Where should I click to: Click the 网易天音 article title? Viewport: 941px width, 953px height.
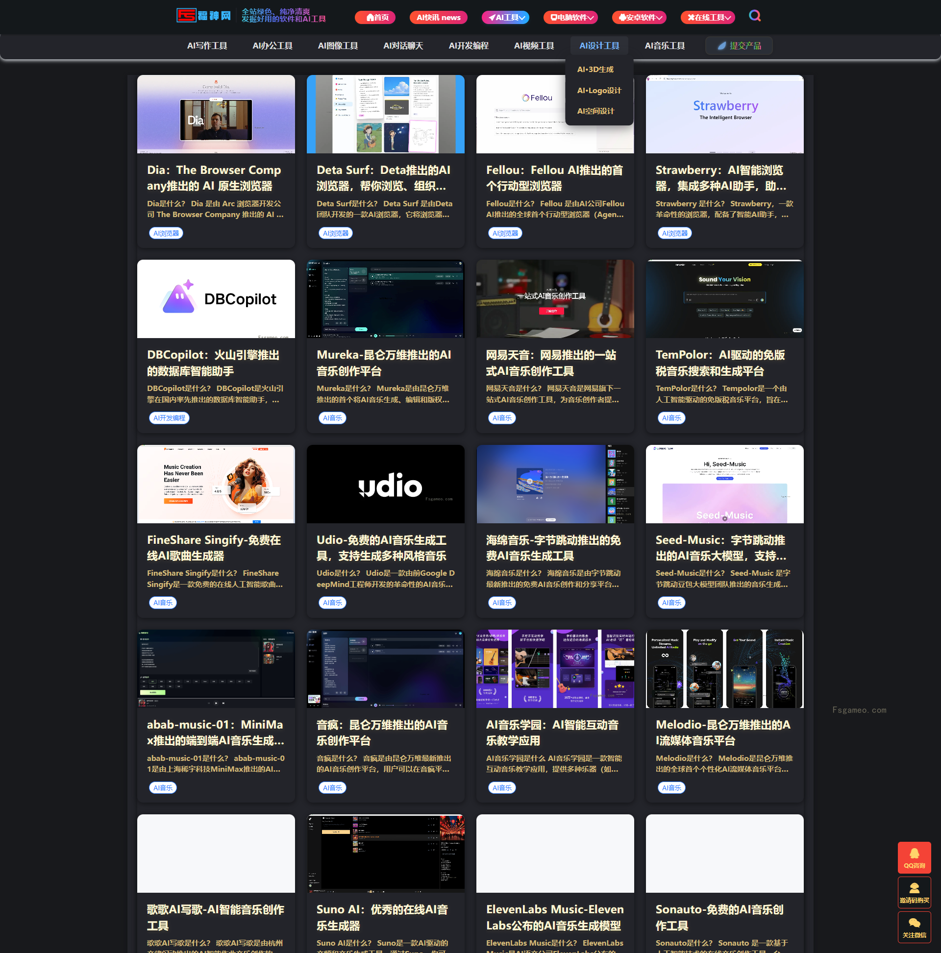[x=551, y=363]
